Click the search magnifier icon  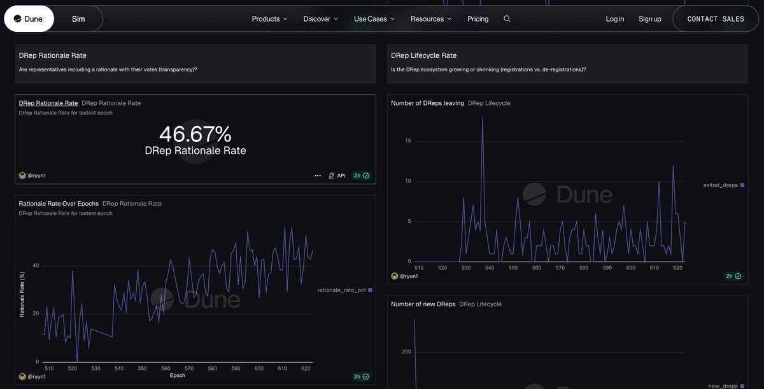[x=507, y=19]
